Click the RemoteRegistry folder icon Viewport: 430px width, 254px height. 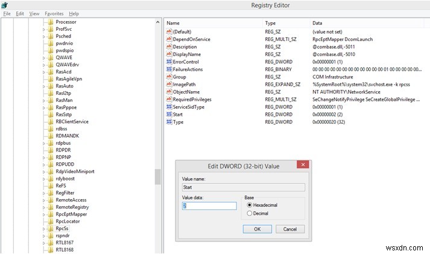[51, 207]
